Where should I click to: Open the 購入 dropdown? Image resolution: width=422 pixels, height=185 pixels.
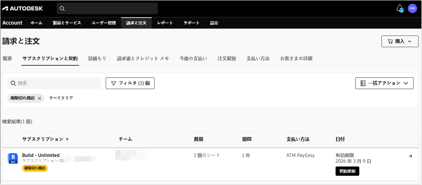pos(400,41)
